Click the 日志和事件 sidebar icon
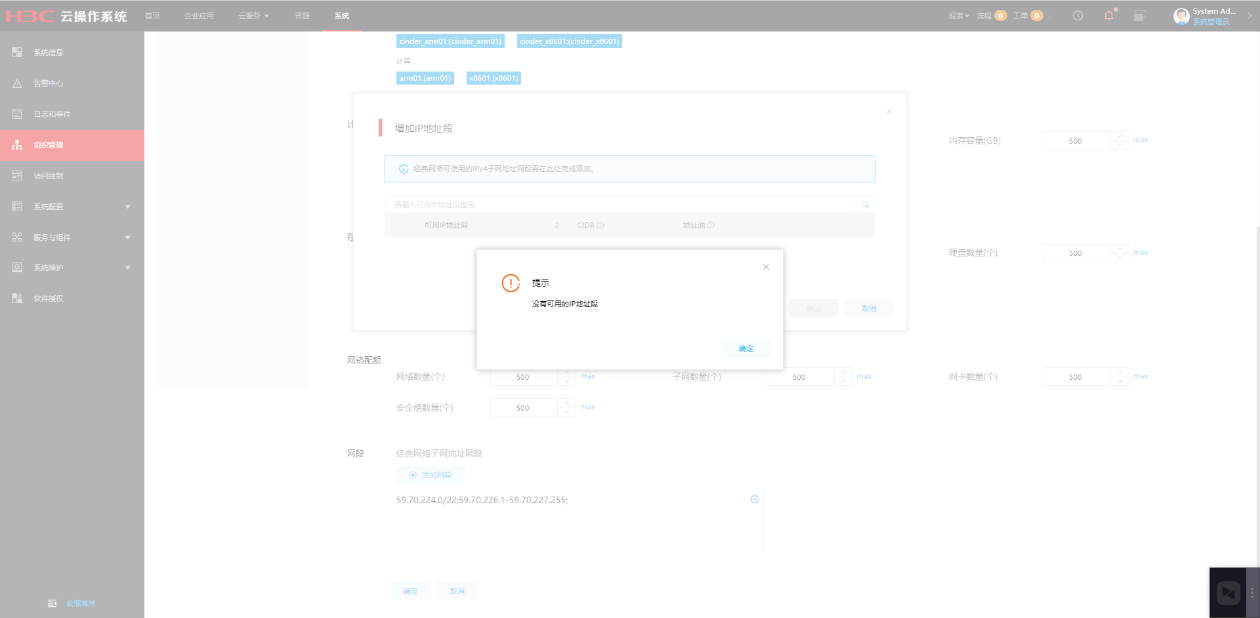1260x618 pixels. [17, 114]
